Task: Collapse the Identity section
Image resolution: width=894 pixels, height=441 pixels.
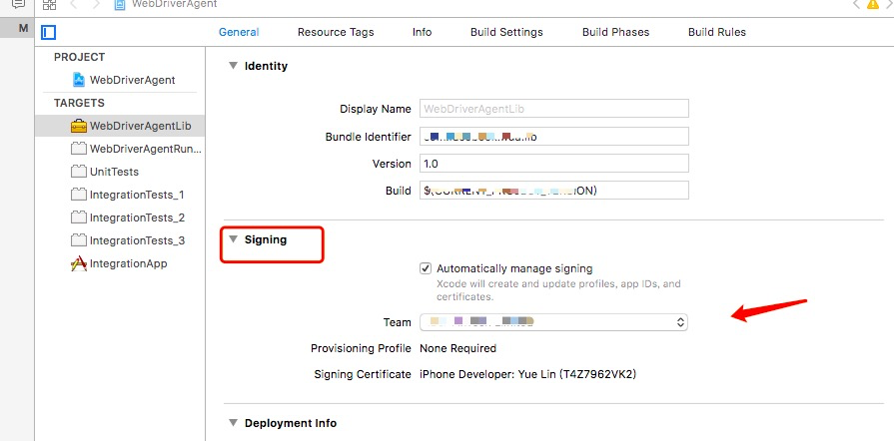Action: [x=234, y=66]
